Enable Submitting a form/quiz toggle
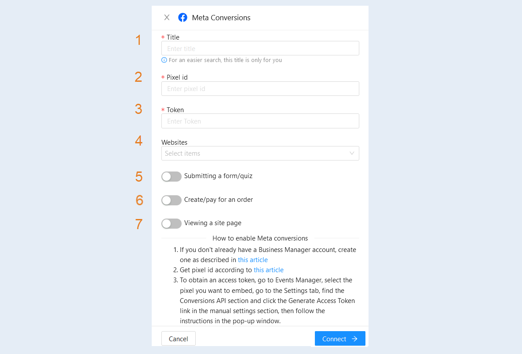The width and height of the screenshot is (522, 354). tap(172, 176)
